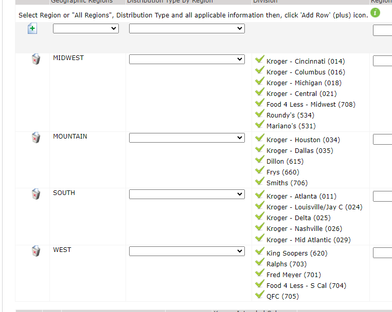This screenshot has width=392, height=312.
Task: Click the Add Row plus icon
Action: click(32, 29)
